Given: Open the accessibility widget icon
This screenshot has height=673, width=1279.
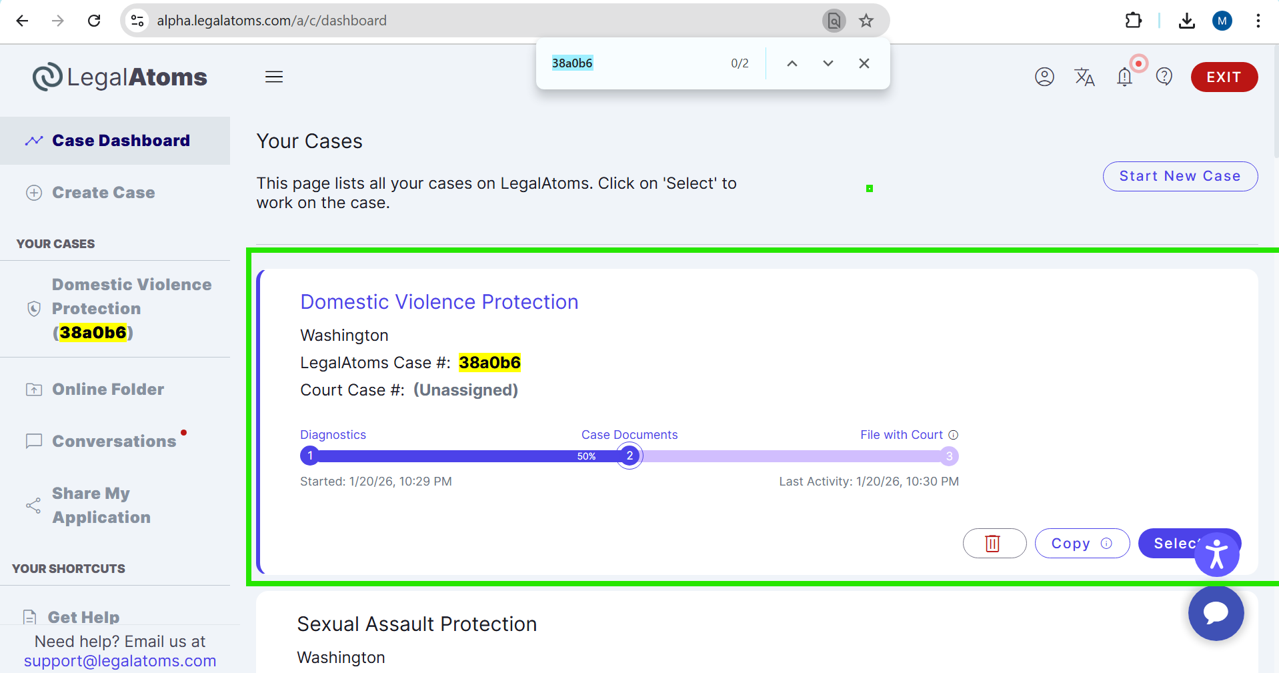Looking at the screenshot, I should (x=1217, y=554).
